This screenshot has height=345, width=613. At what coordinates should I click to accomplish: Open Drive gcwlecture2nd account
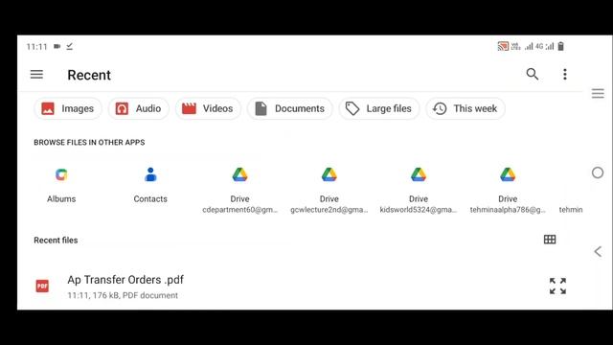329,190
